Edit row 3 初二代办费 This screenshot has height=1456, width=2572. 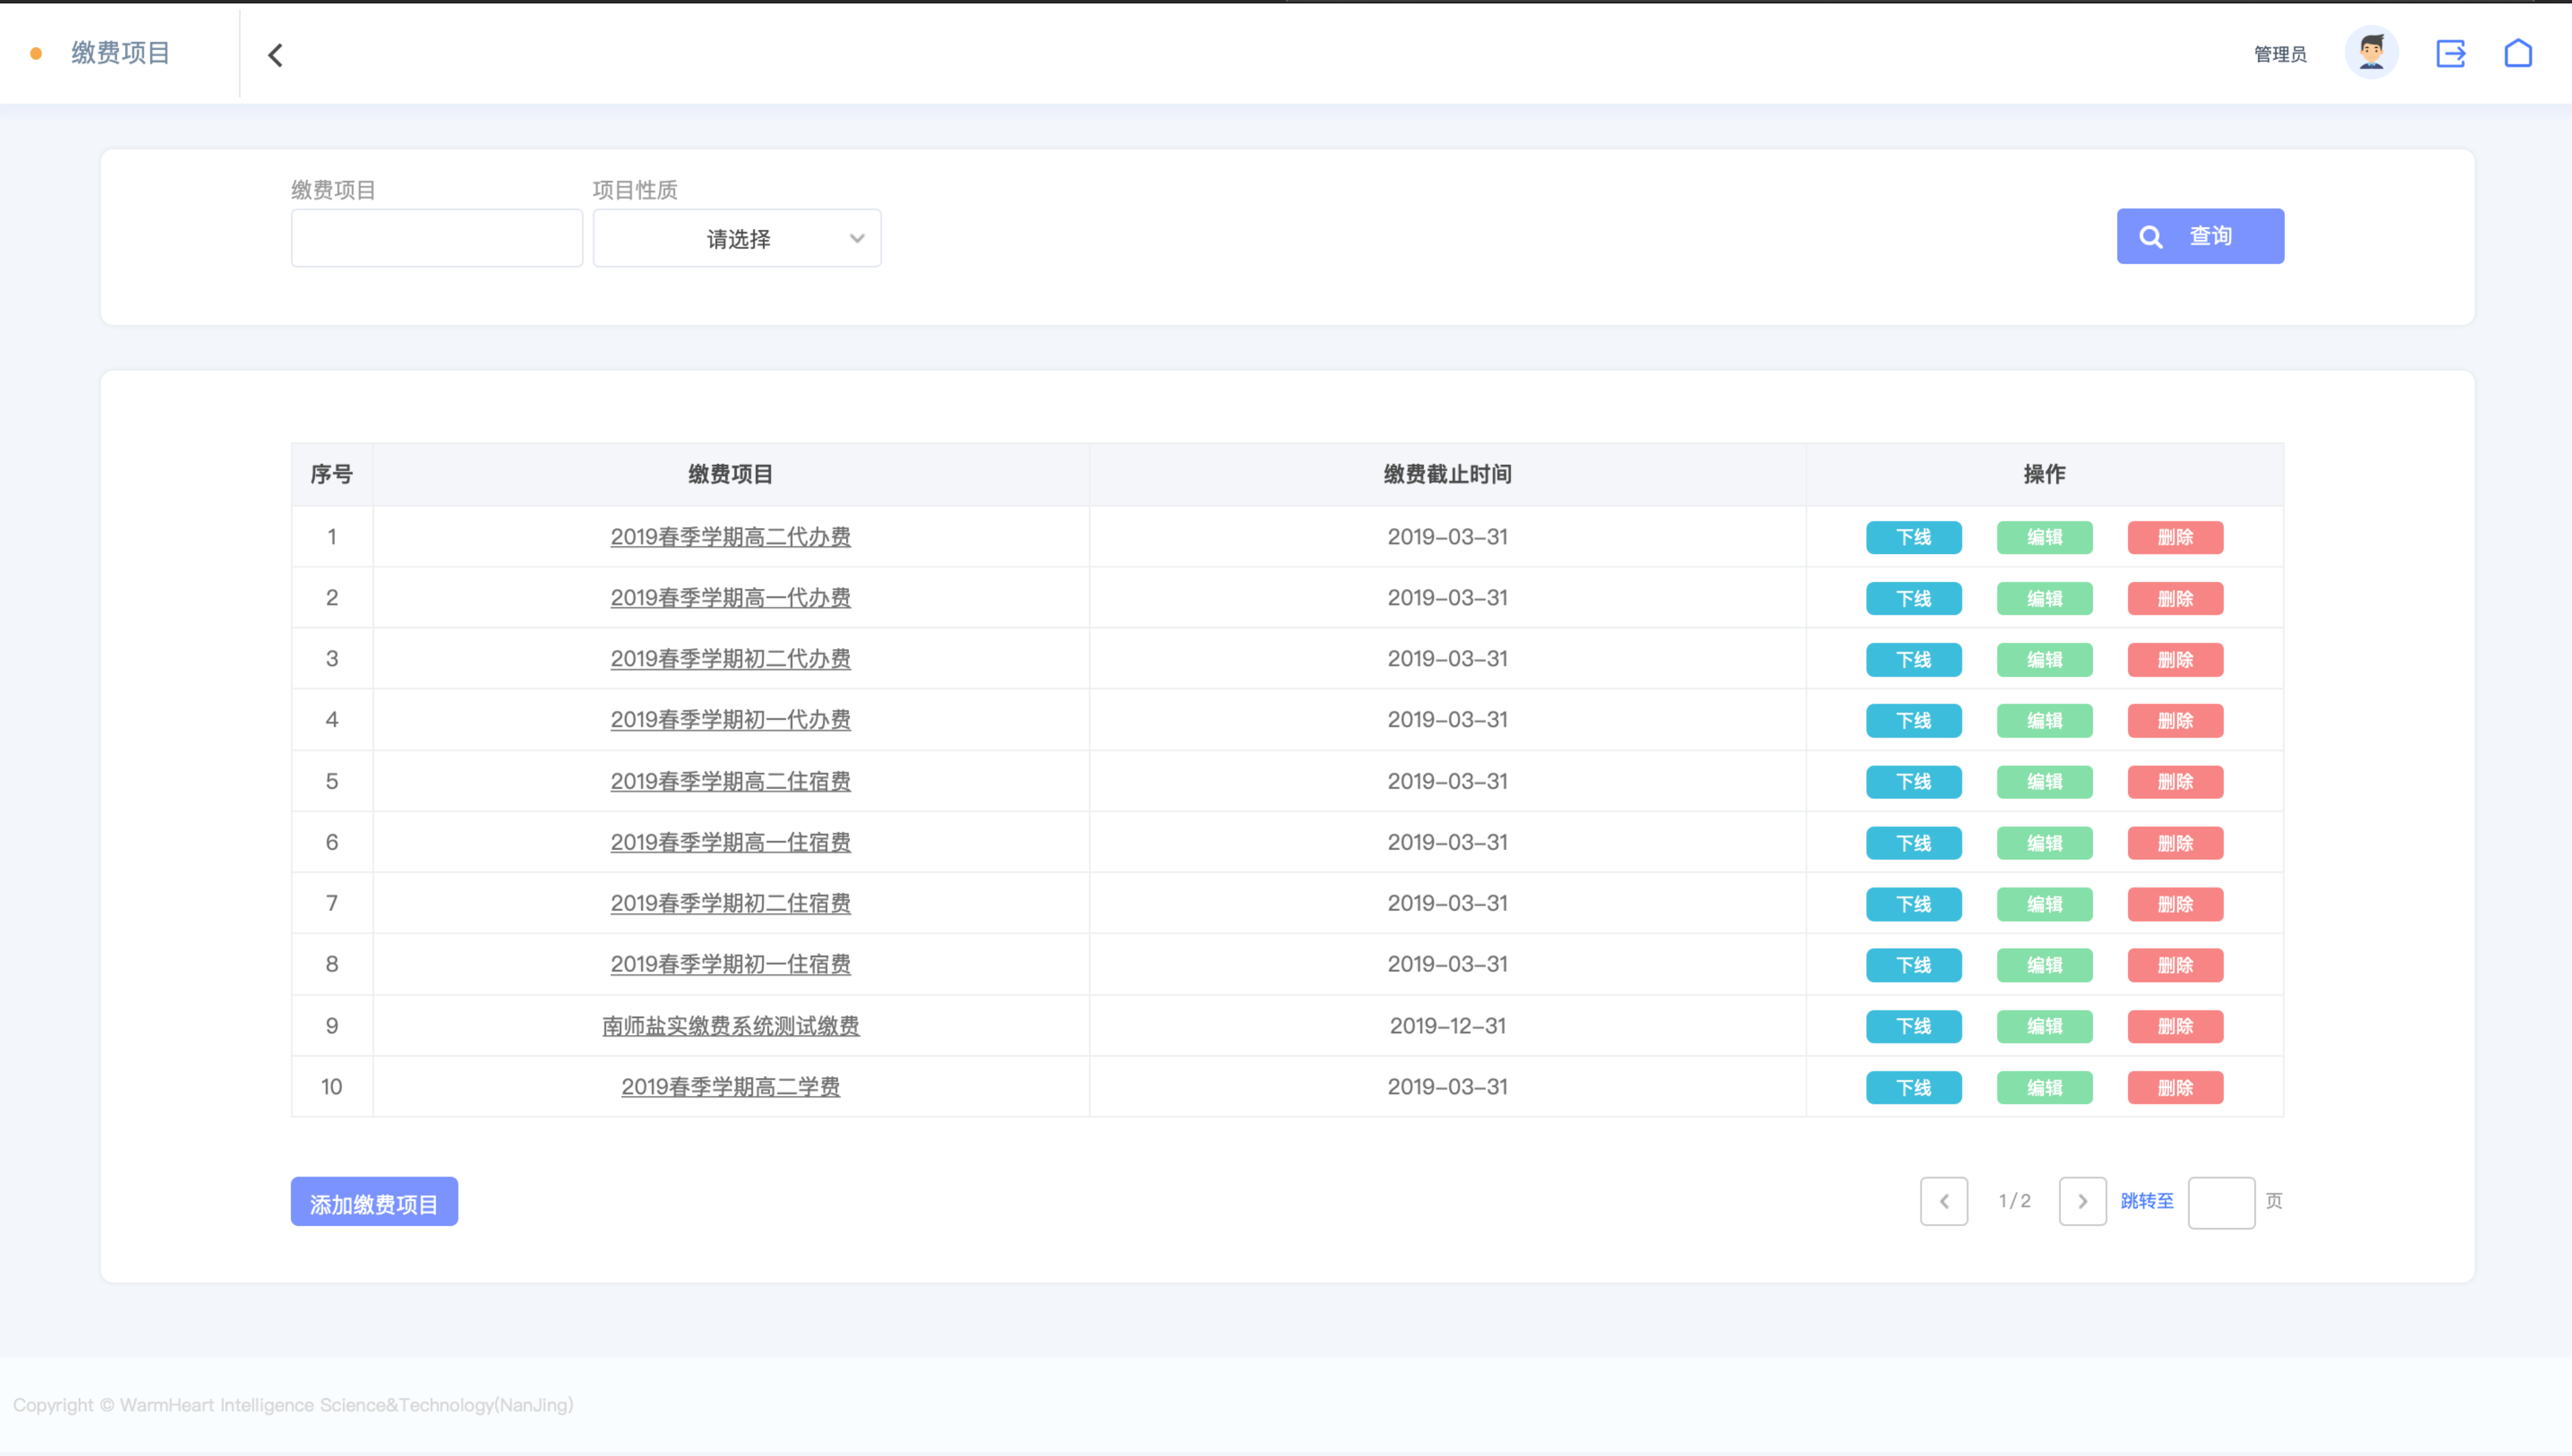[x=2044, y=660]
